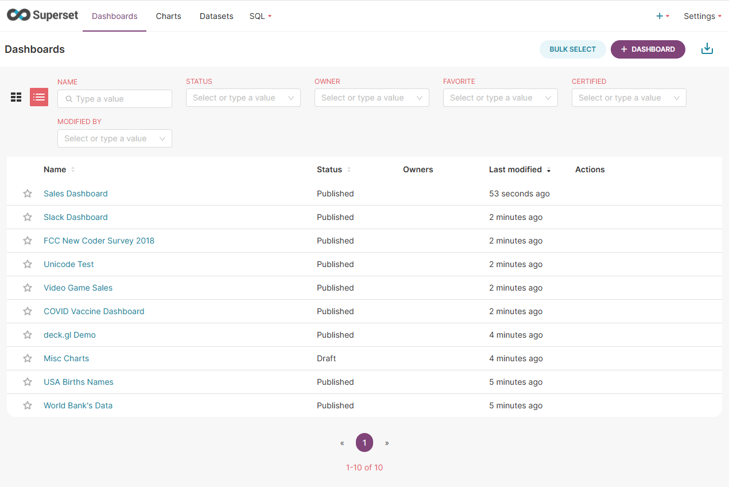The image size is (729, 487).
Task: Click '53 seconds ago' timestamp
Action: point(519,194)
